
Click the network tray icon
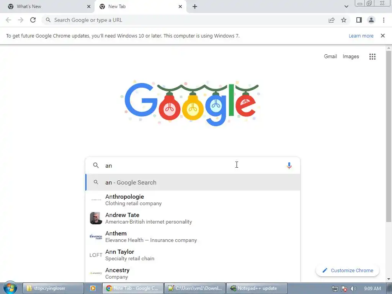pos(335,289)
